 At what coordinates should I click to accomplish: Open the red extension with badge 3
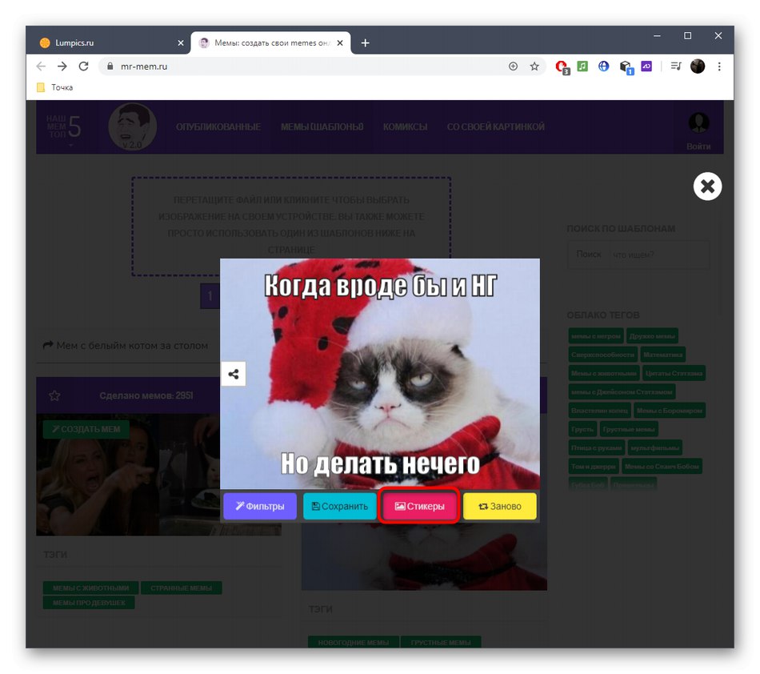point(562,67)
